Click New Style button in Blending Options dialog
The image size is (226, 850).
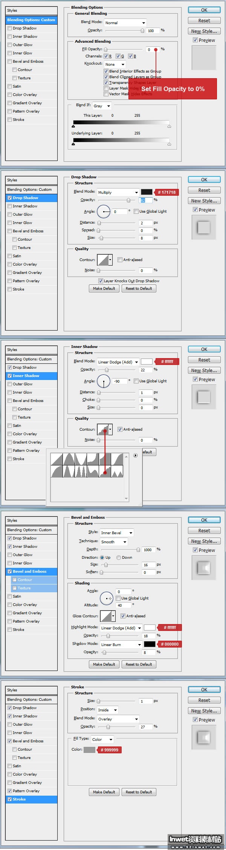pyautogui.click(x=204, y=31)
